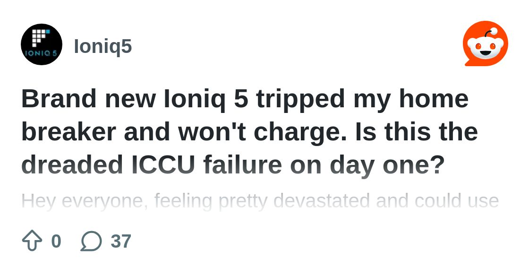Image resolution: width=529 pixels, height=276 pixels.
Task: Click the title line "breaker and won't charge"
Action: pos(182,132)
